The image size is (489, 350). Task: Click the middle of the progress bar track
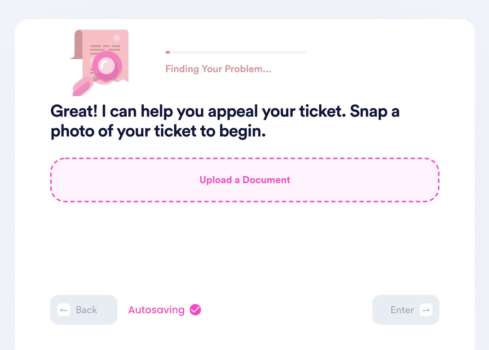coord(236,52)
